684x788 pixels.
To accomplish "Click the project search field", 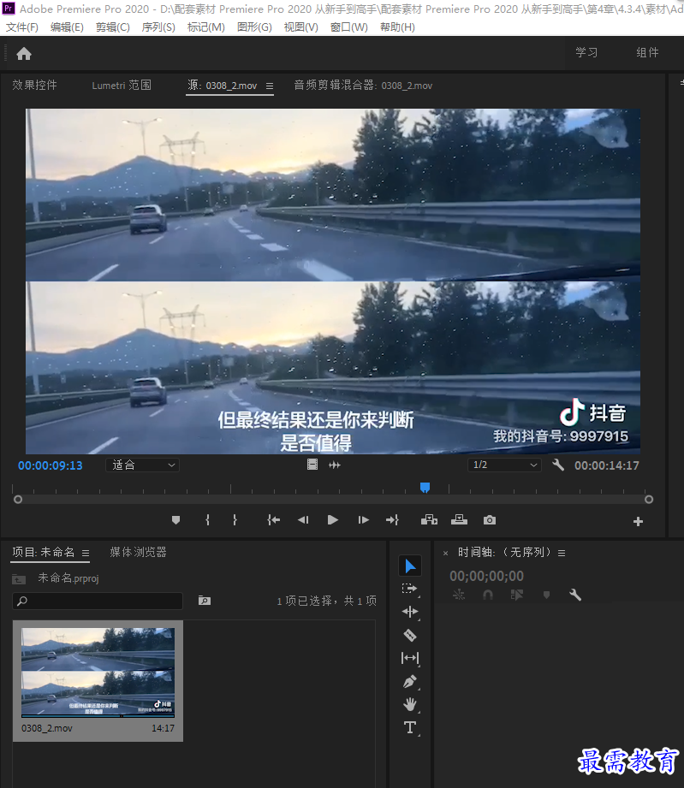I will [x=98, y=601].
